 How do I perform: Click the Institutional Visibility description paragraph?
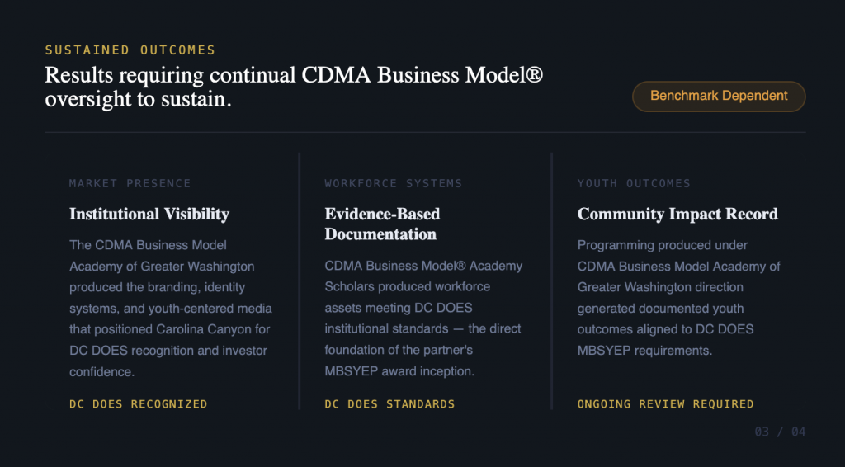tap(170, 309)
